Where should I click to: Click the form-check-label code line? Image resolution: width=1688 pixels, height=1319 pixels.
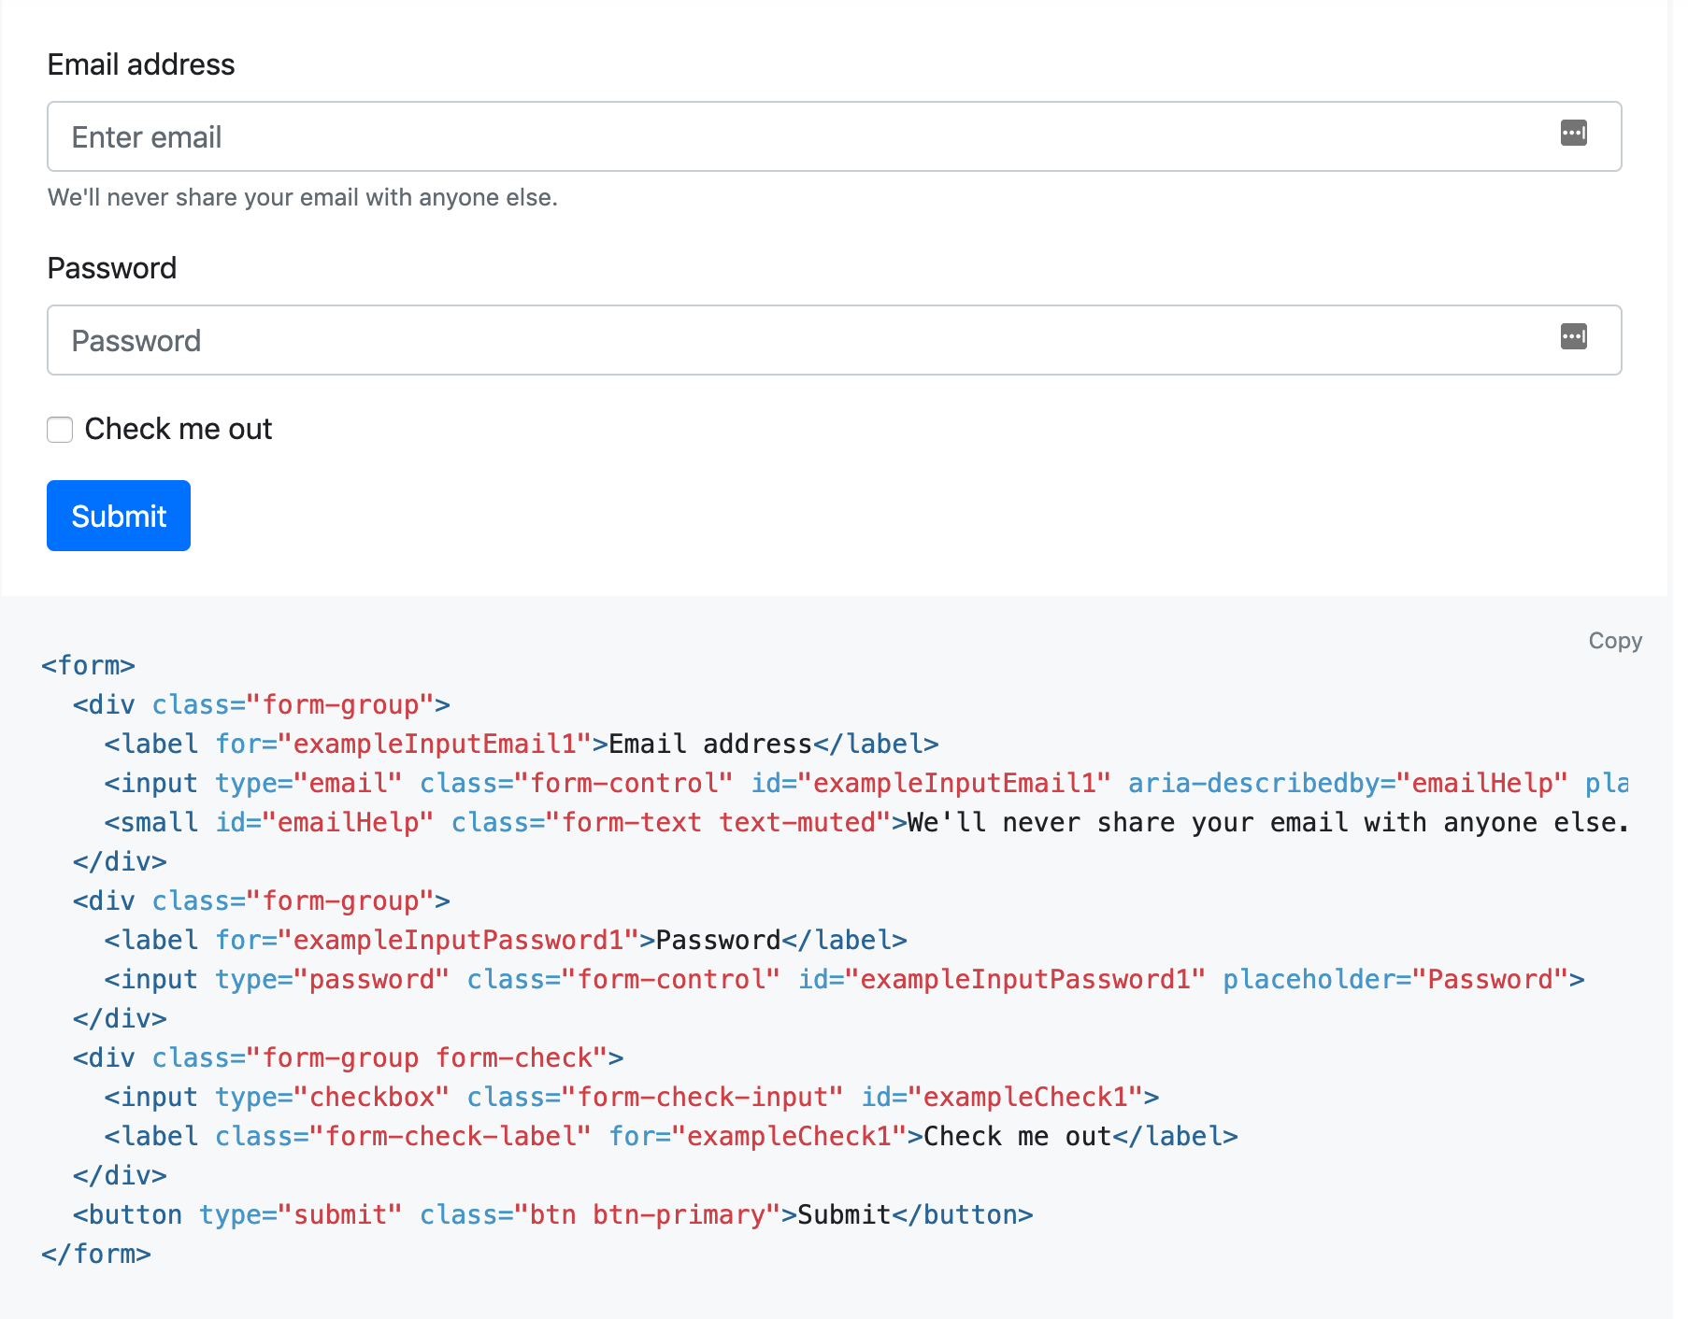[x=671, y=1136]
